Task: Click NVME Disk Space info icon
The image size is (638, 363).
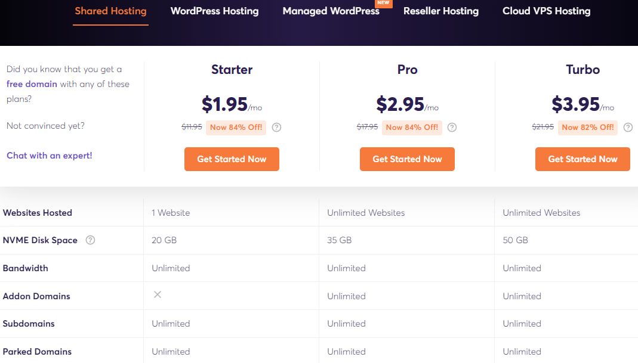Action: point(90,240)
